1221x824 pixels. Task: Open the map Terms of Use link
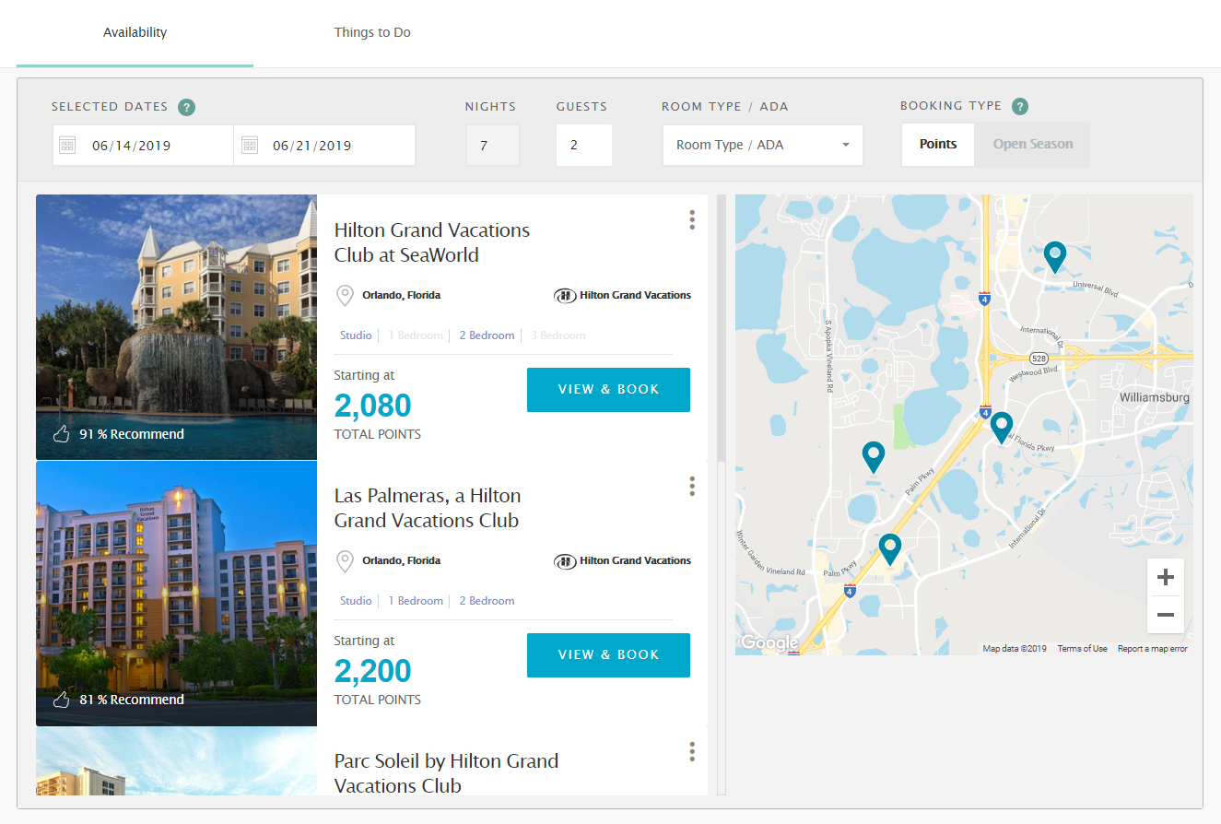point(1083,649)
